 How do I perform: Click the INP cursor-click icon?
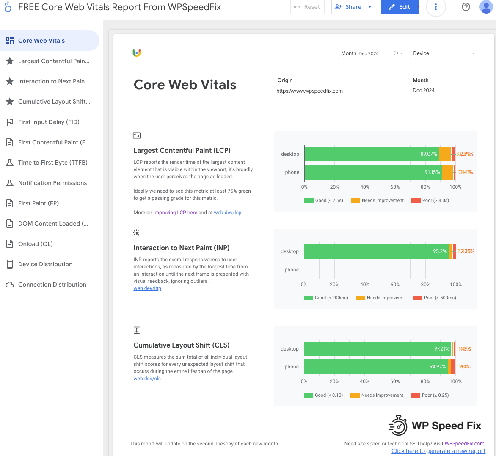pos(136,233)
